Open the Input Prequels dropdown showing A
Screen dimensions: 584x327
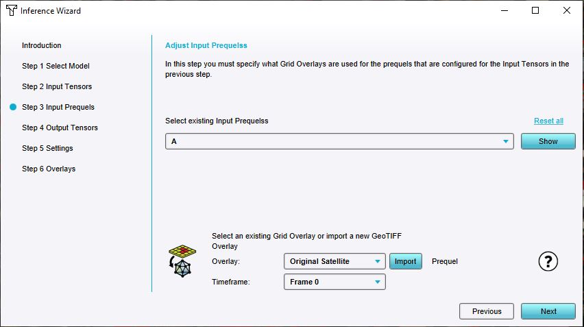(339, 141)
